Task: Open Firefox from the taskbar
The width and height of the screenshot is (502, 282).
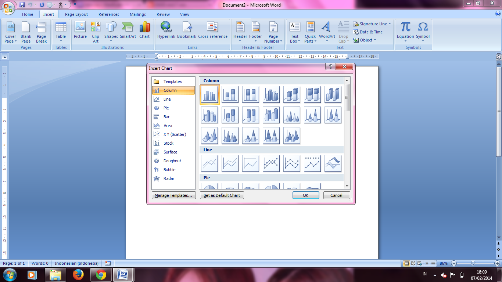Action: pos(78,275)
